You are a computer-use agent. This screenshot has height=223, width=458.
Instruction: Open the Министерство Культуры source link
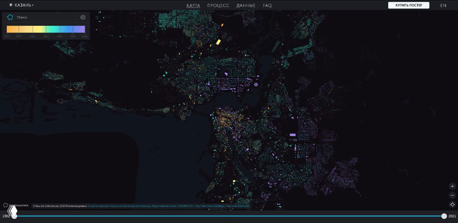(136, 206)
